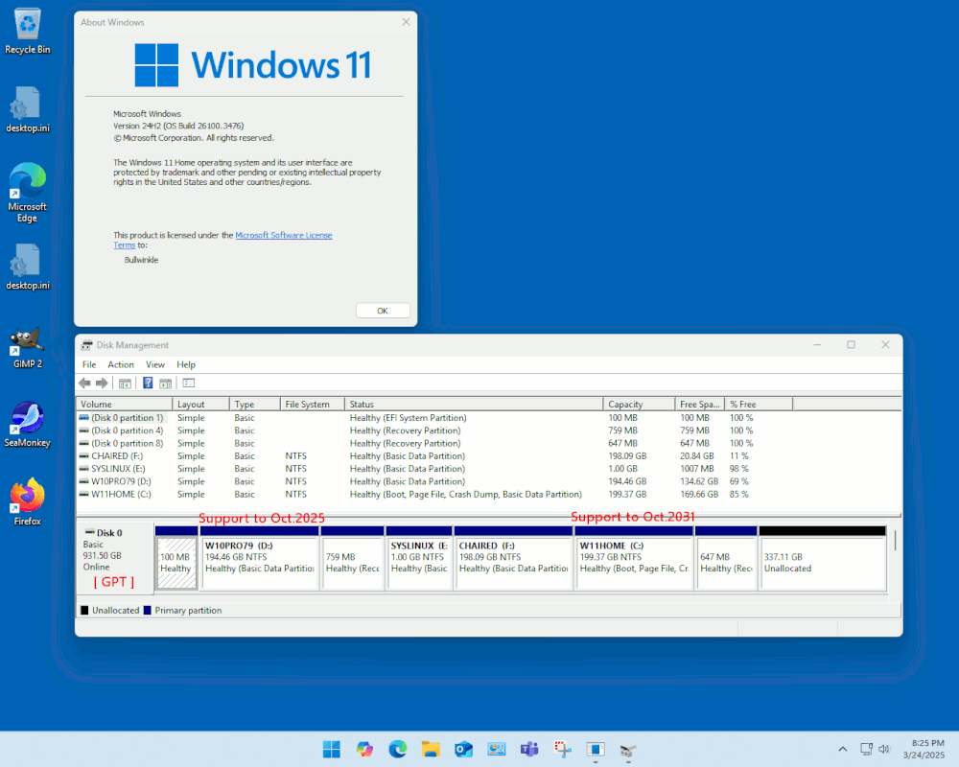Select the 337.11 GB Unallocated block
Image resolution: width=959 pixels, height=767 pixels.
[x=822, y=558]
